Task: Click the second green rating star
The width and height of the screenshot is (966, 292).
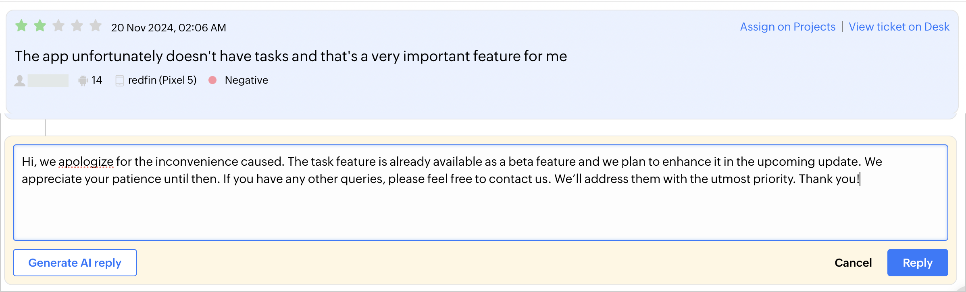Action: tap(40, 26)
